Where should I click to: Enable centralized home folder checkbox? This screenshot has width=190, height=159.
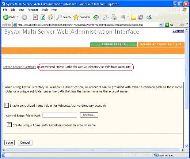click(x=6, y=105)
